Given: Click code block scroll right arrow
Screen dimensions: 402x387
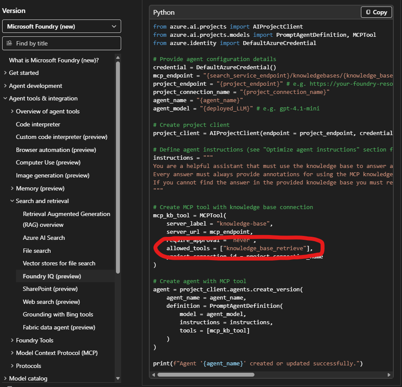Looking at the screenshot, I should pyautogui.click(x=389, y=375).
